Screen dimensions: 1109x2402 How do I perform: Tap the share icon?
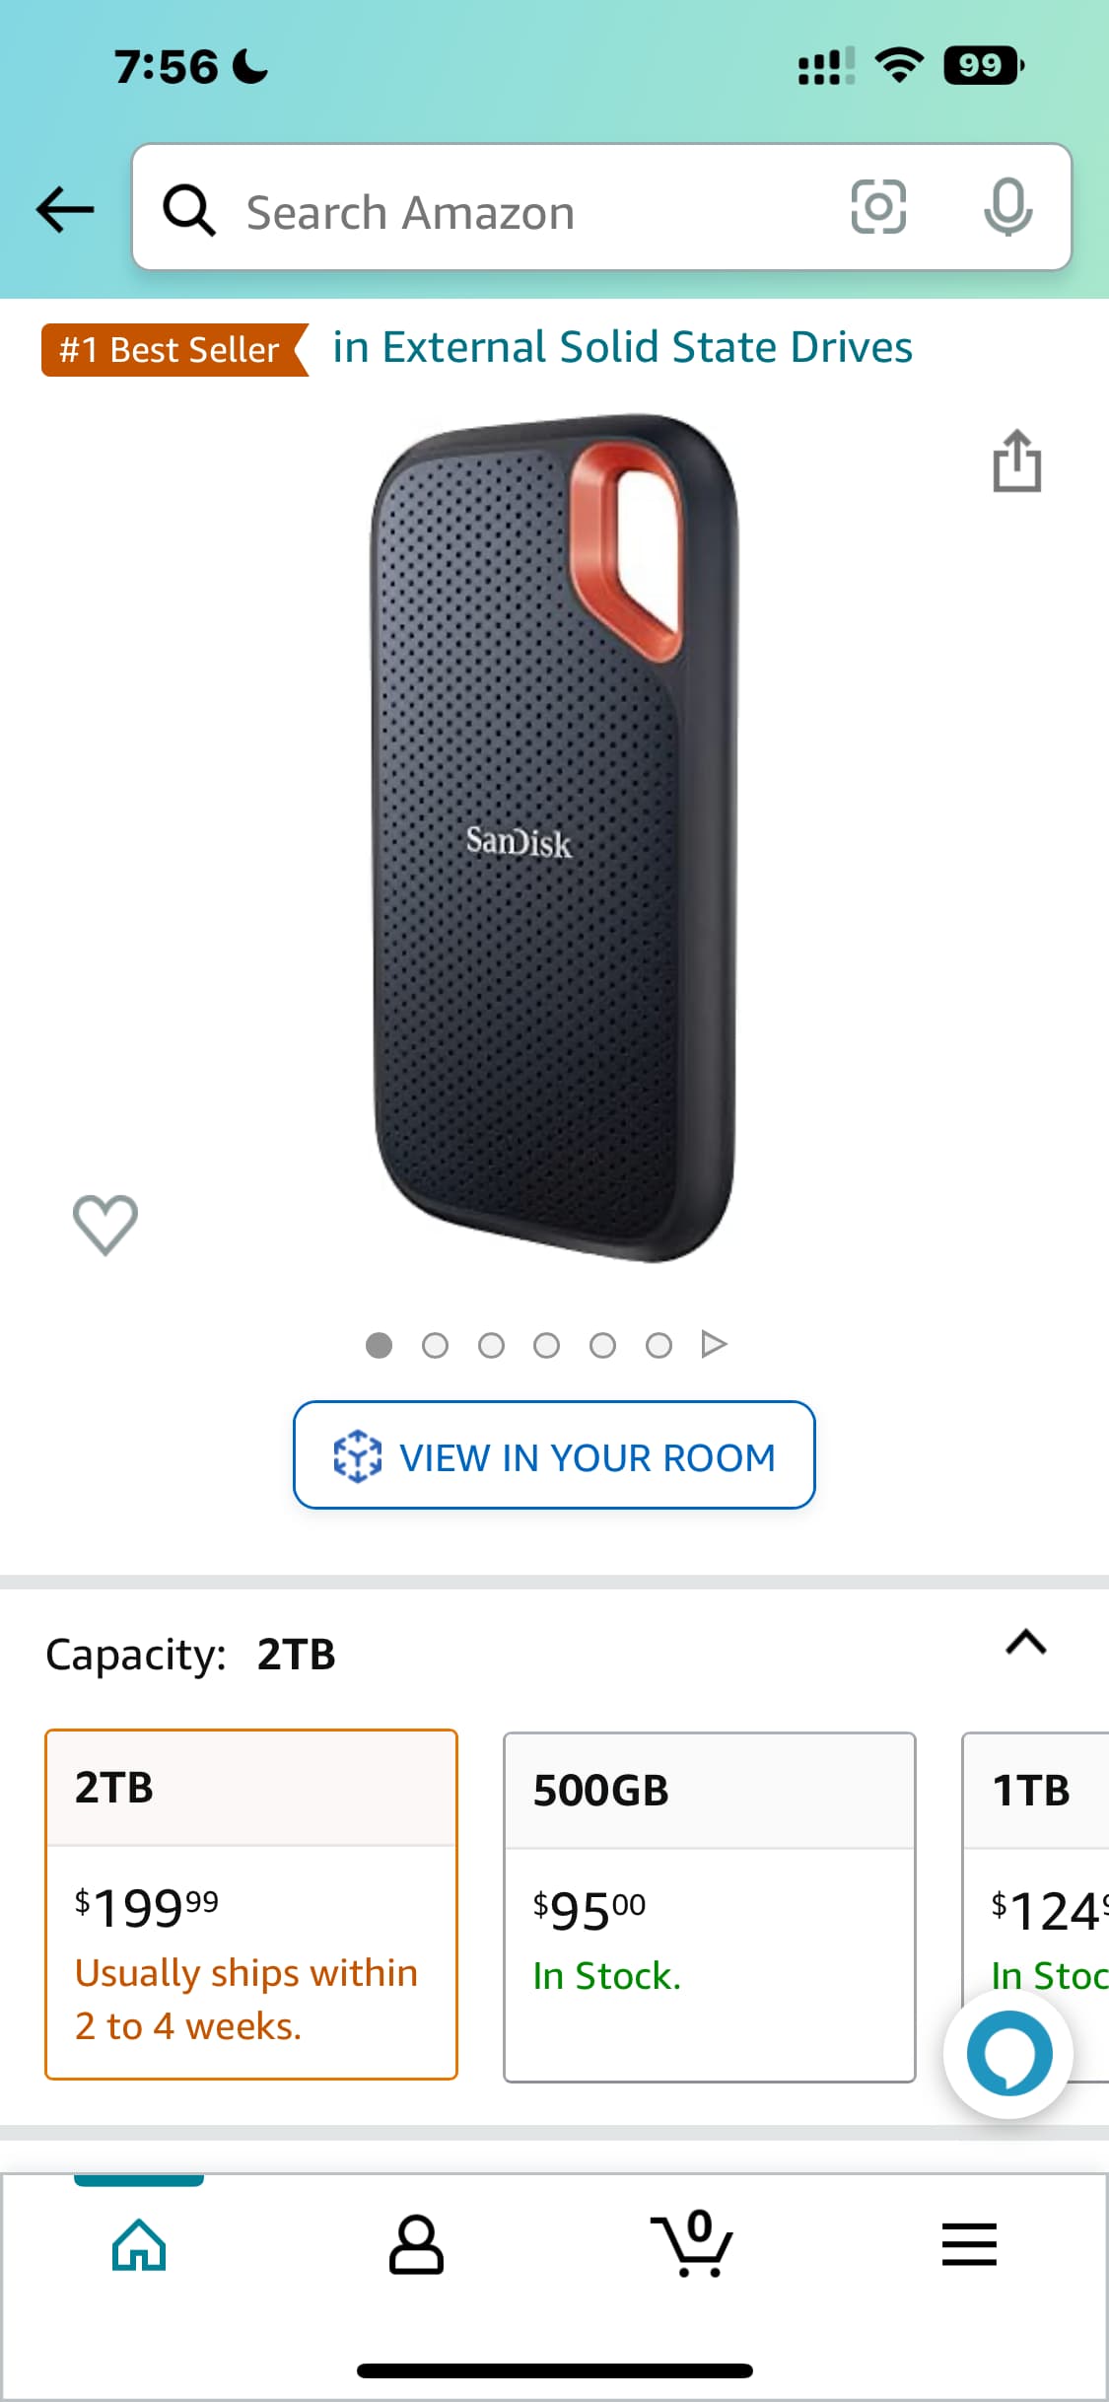(1016, 460)
